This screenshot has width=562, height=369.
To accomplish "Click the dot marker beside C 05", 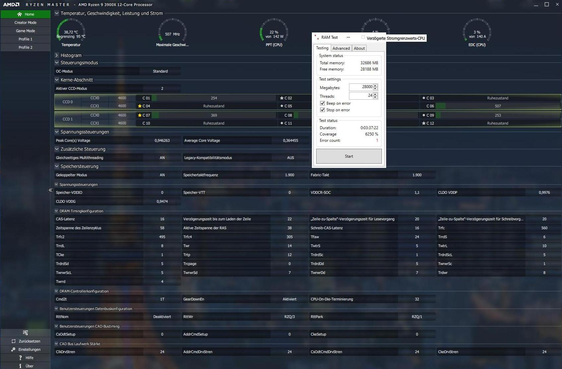I will click(282, 106).
